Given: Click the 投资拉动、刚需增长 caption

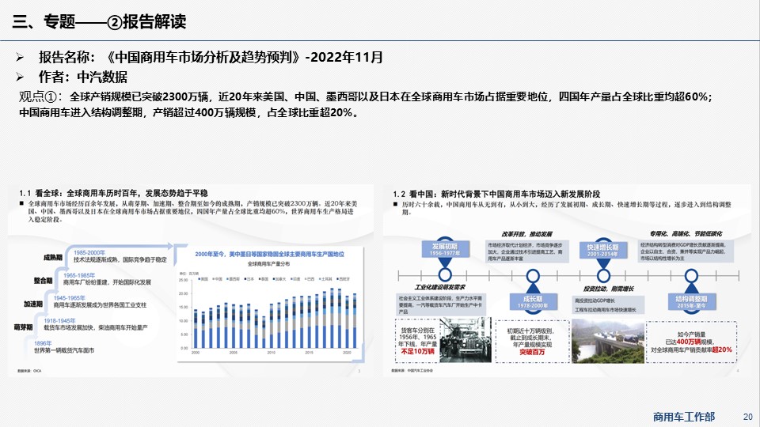Looking at the screenshot, I should coord(609,289).
